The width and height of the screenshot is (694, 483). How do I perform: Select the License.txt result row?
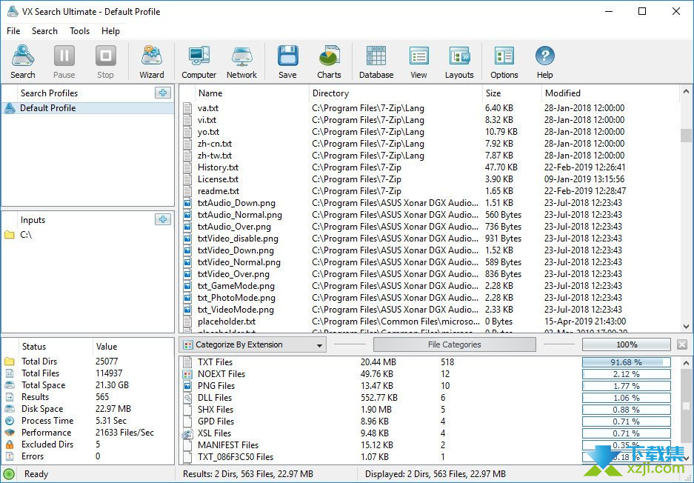coord(430,179)
